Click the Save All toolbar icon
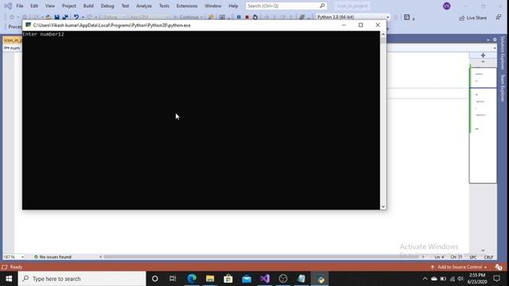The height and width of the screenshot is (286, 509). tap(65, 17)
